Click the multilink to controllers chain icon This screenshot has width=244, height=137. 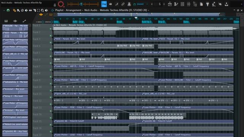tap(123, 4)
